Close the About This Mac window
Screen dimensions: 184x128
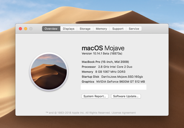(x=20, y=29)
